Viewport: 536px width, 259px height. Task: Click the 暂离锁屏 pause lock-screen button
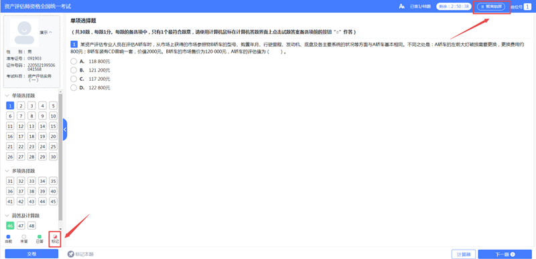[x=491, y=7]
